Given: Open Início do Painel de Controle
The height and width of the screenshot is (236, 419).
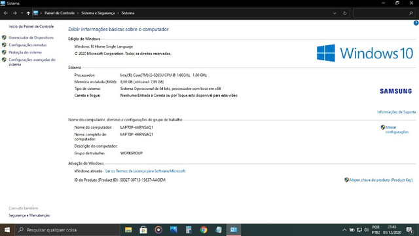Looking at the screenshot, I should (x=31, y=26).
